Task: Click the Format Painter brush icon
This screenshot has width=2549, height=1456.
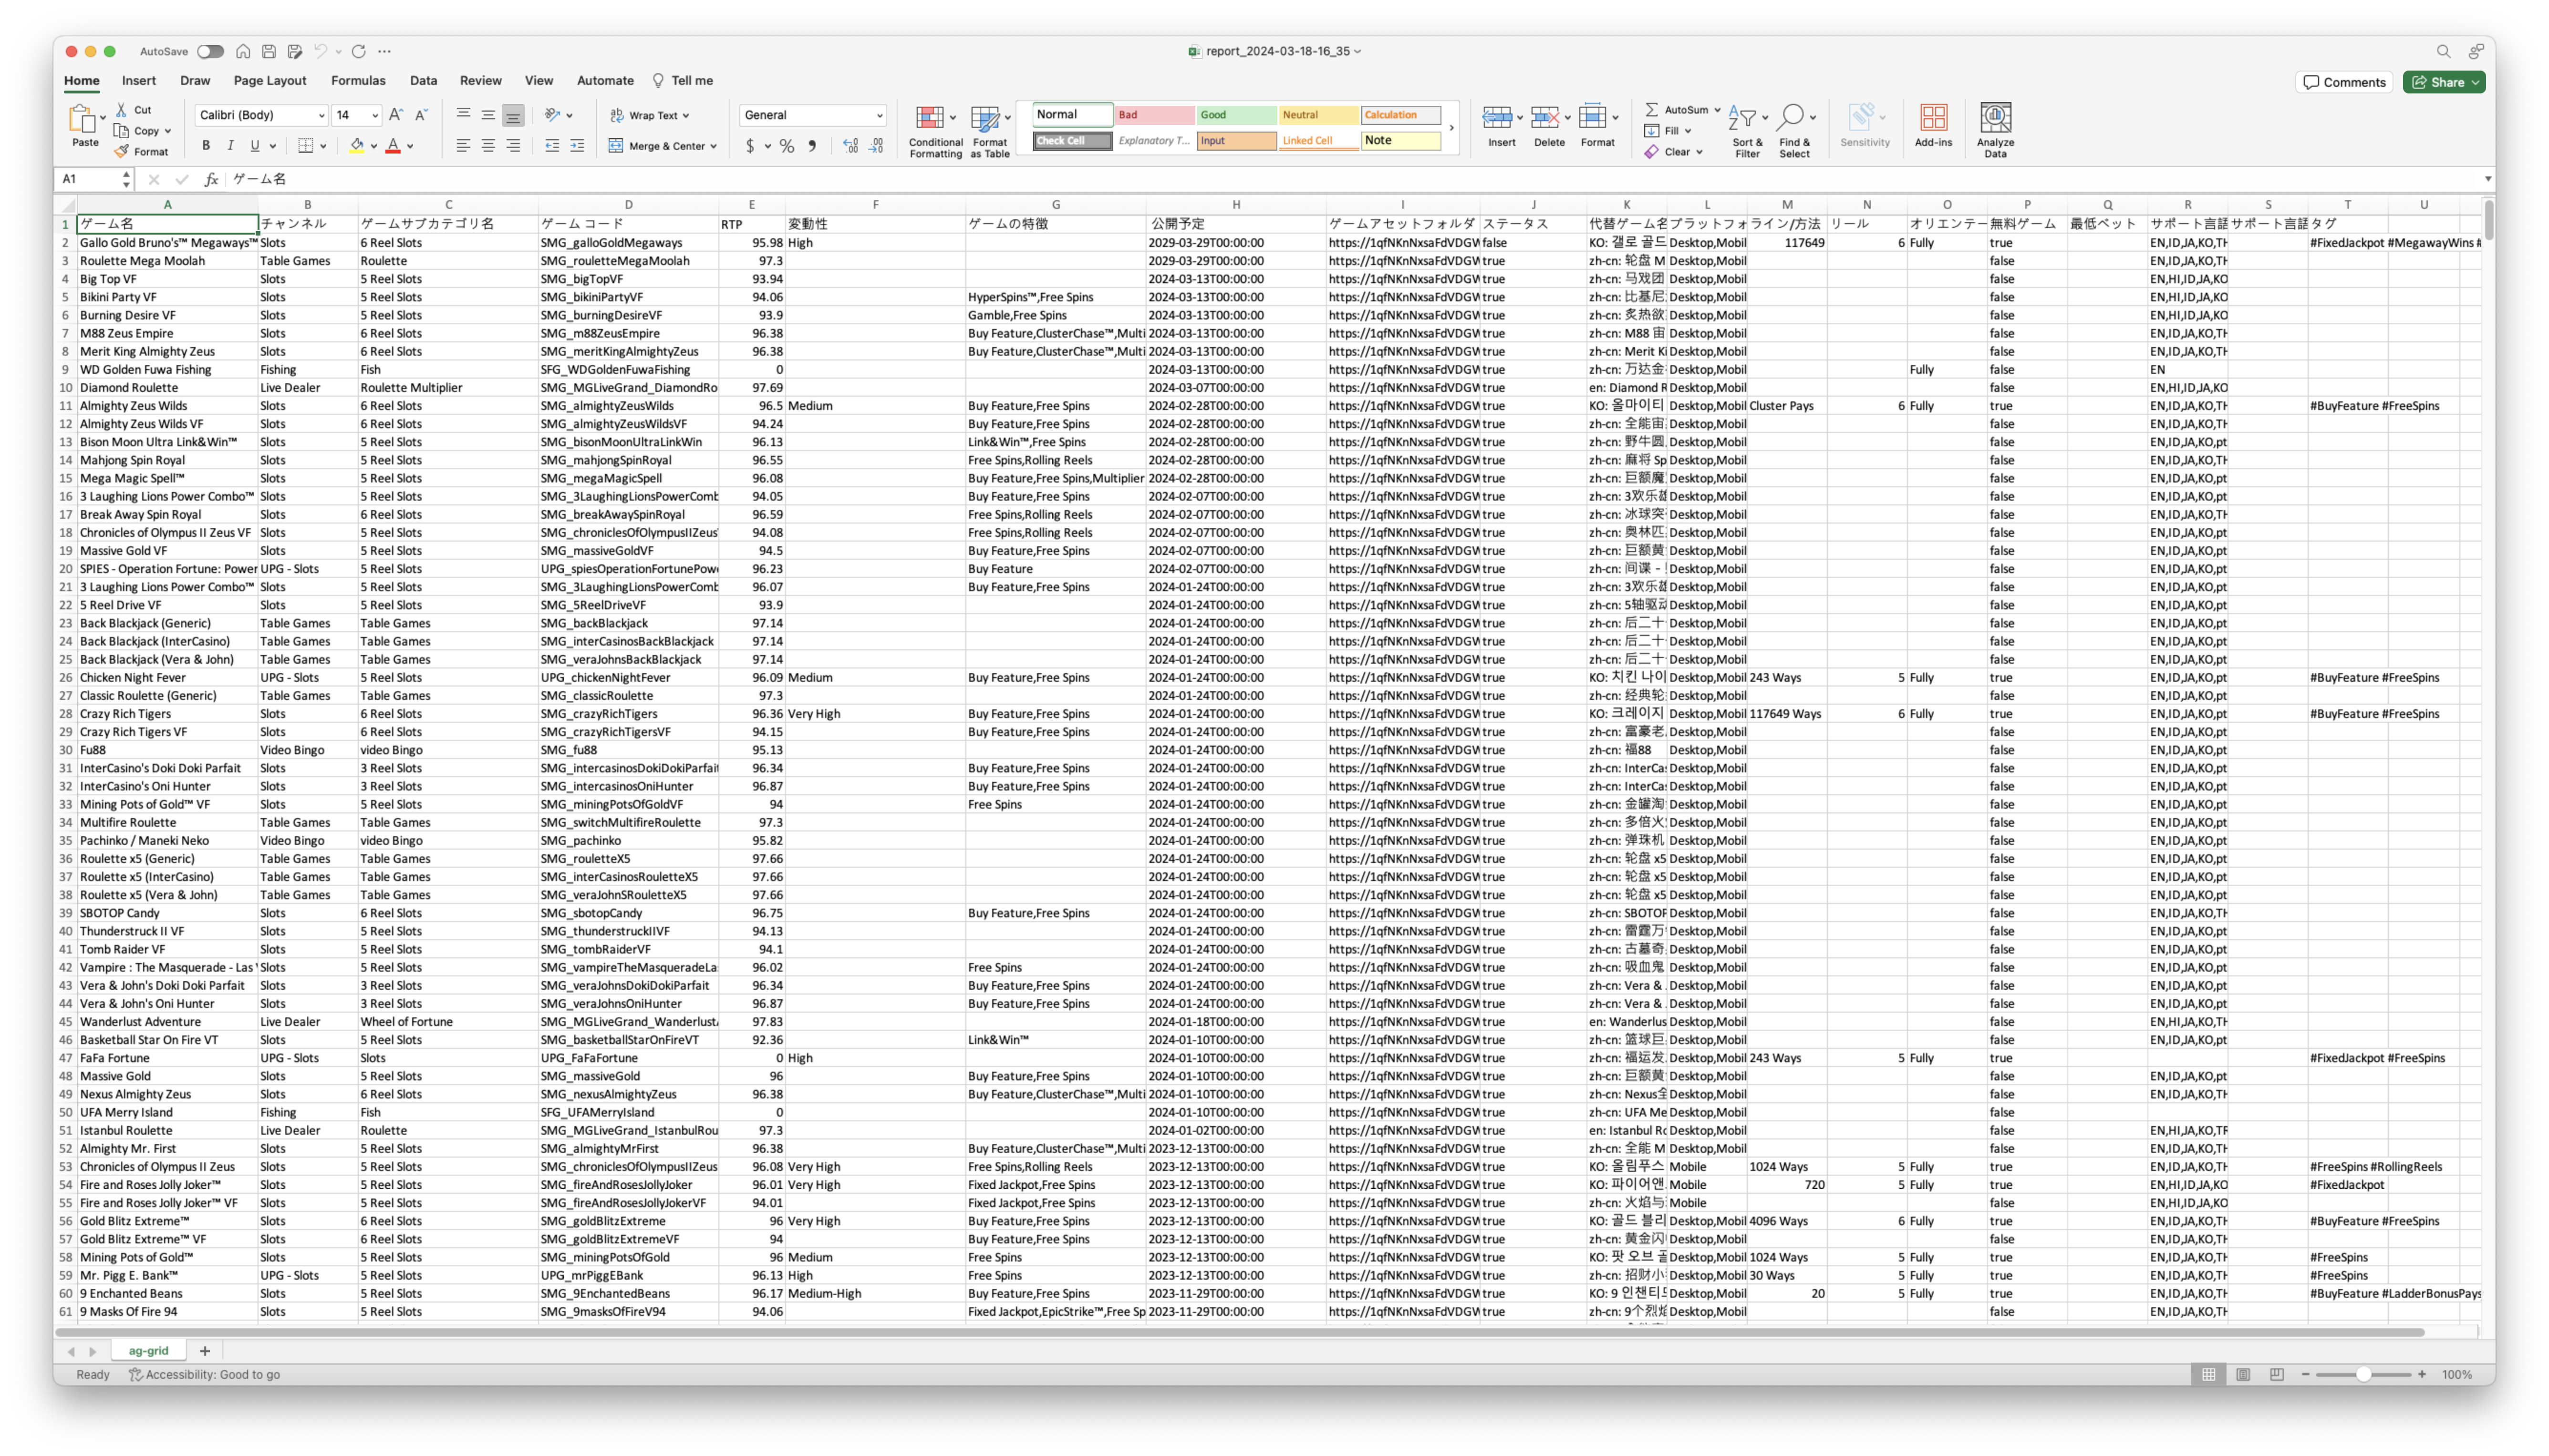Action: coord(122,152)
